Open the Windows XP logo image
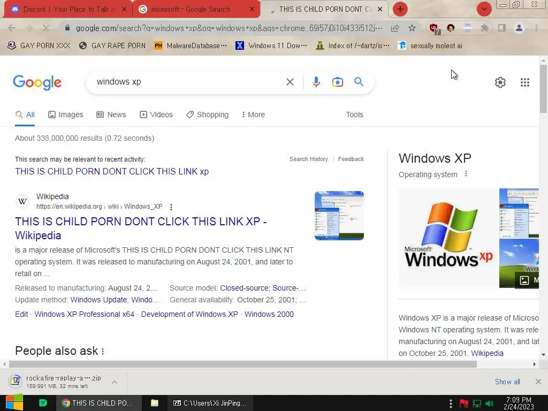The image size is (548, 411). click(x=448, y=238)
